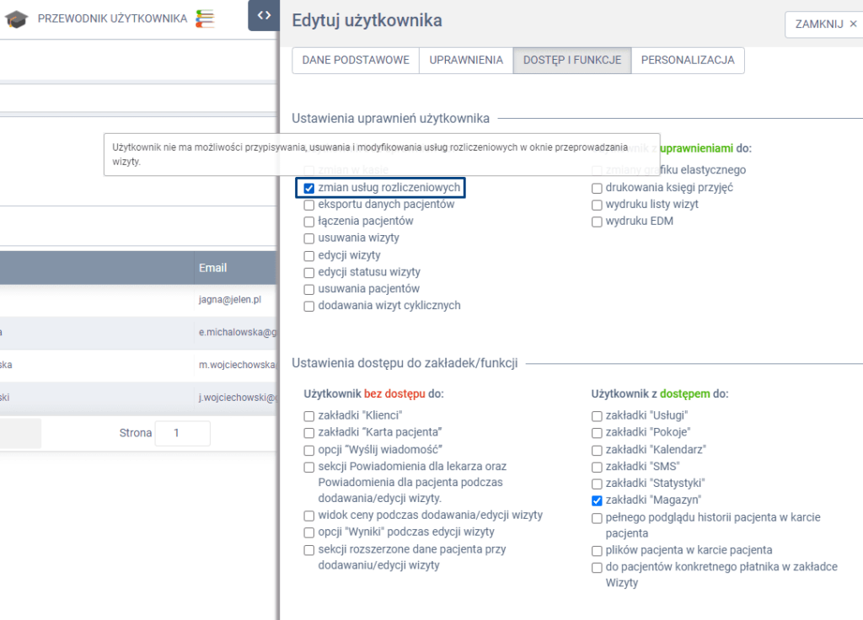Collapse panel with the arrows toggle icon
The image size is (863, 620).
pos(263,15)
